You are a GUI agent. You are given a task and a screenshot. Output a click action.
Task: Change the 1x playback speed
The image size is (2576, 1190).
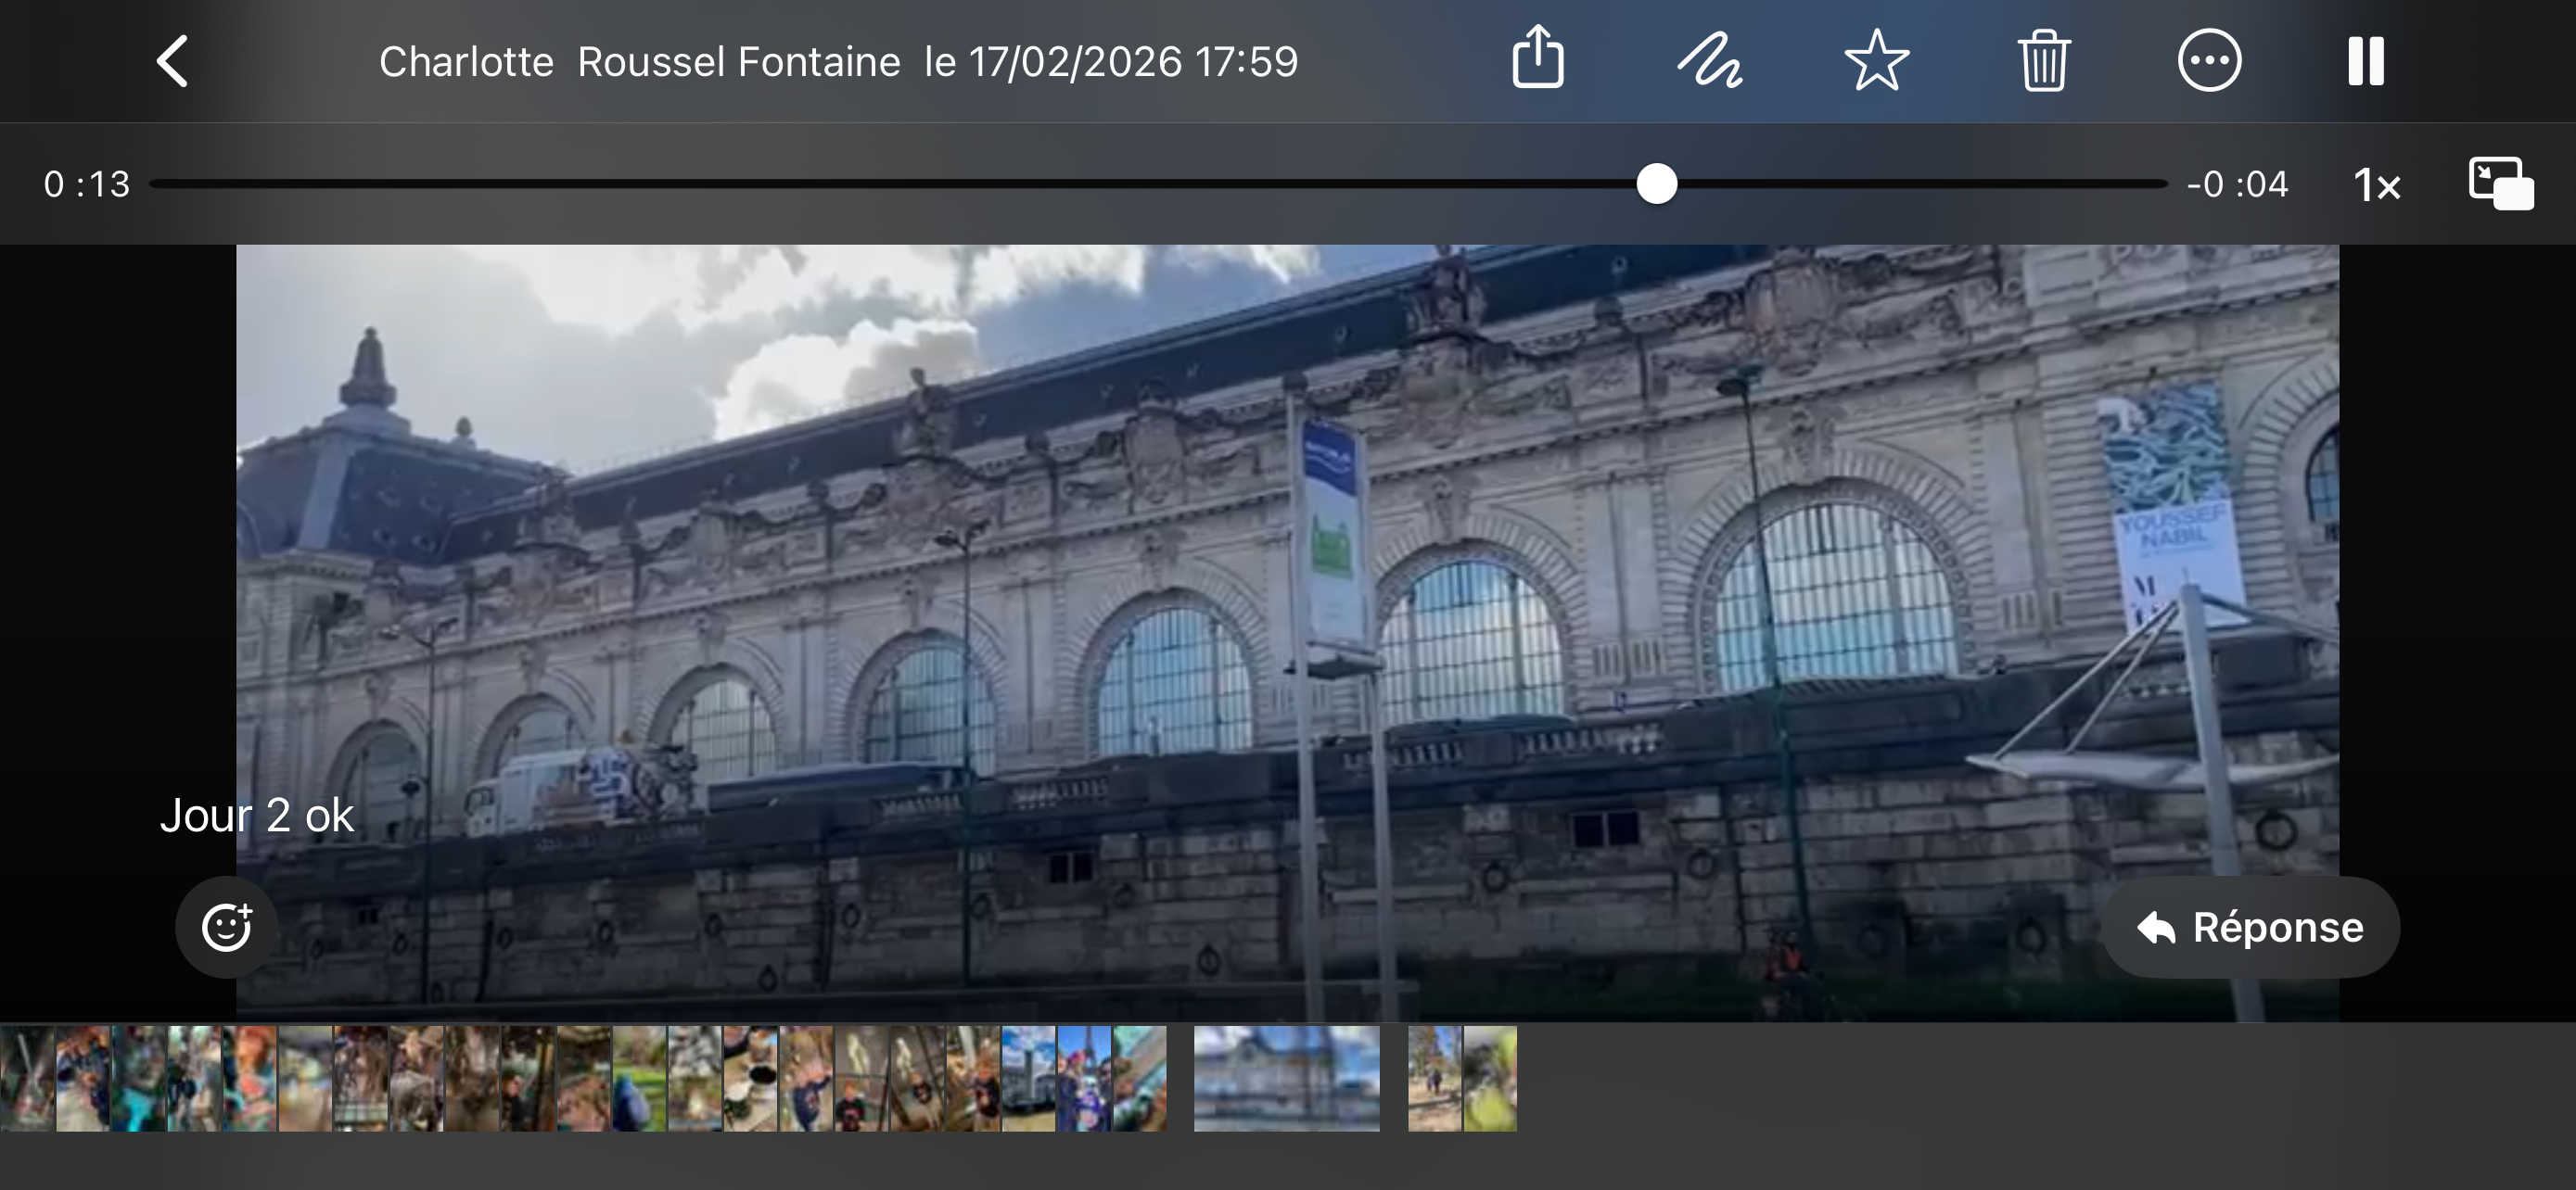point(2376,184)
